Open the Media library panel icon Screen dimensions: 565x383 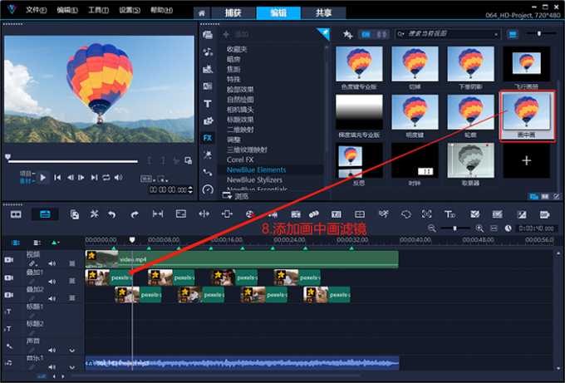coord(208,35)
